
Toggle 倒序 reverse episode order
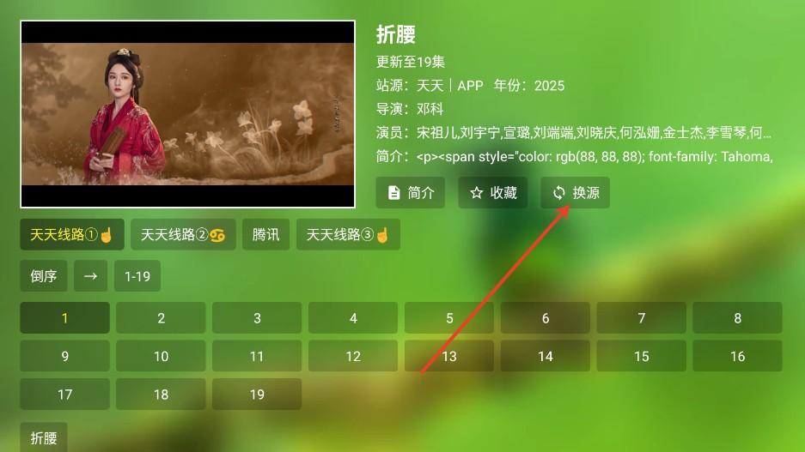[43, 276]
